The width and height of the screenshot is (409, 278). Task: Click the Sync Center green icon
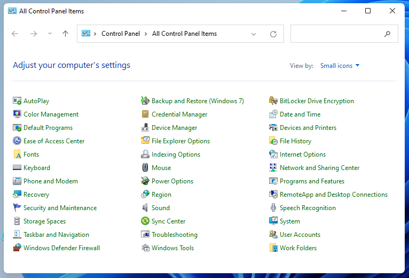pos(145,221)
